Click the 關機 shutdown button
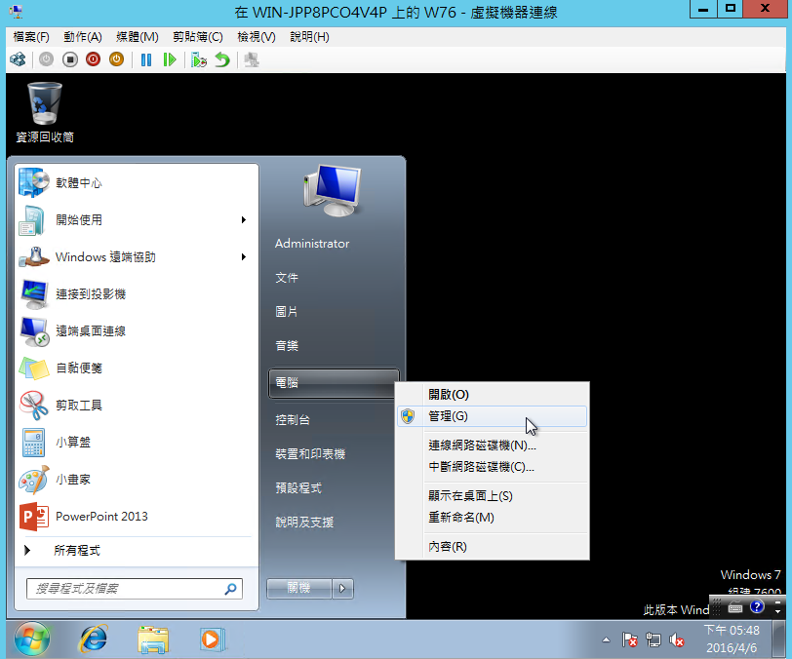Screen dimensions: 792x659 click(299, 588)
